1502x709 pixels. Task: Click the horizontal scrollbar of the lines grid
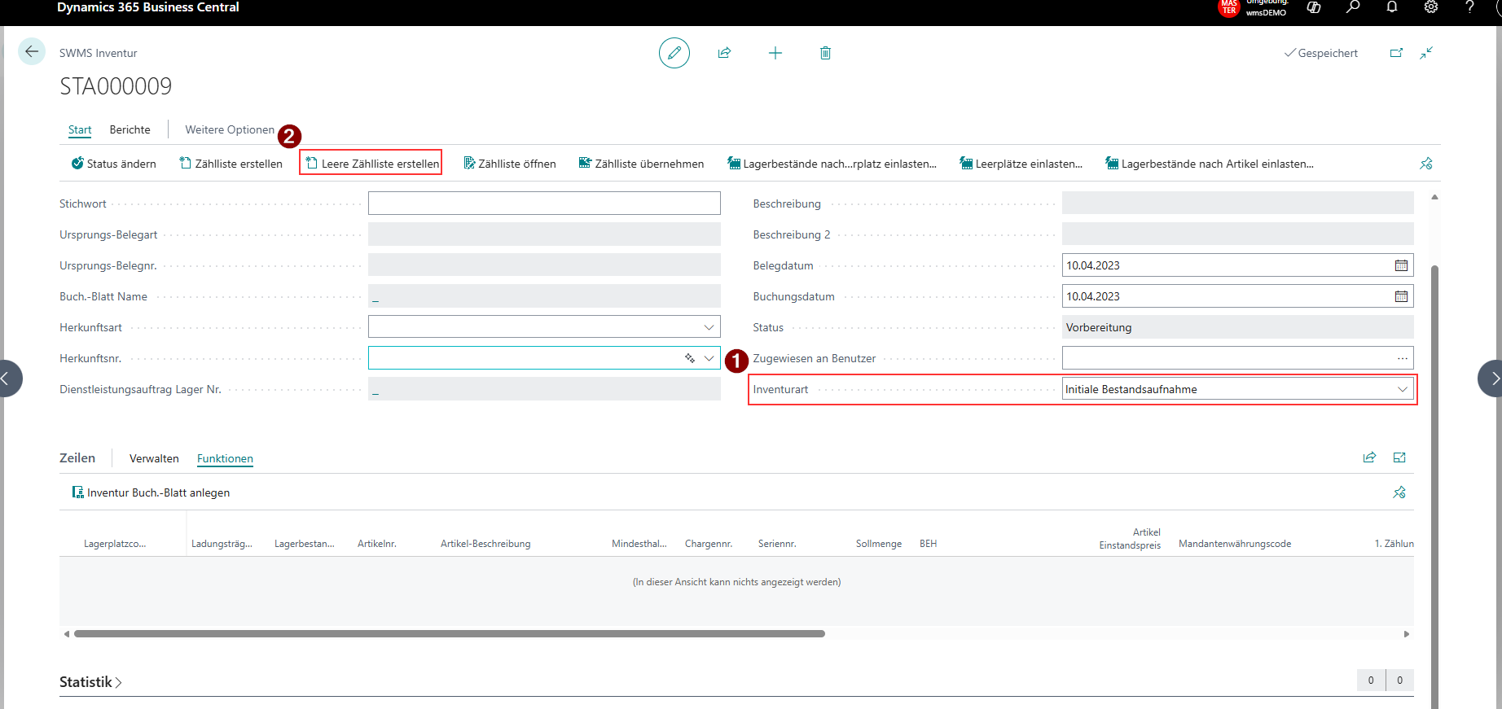[450, 633]
